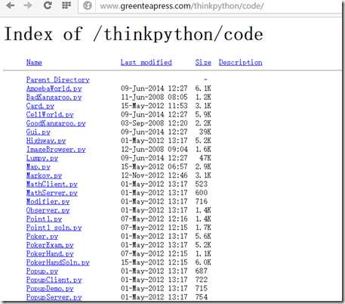Select the size value 39K
The image size is (345, 304).
pyautogui.click(x=205, y=132)
